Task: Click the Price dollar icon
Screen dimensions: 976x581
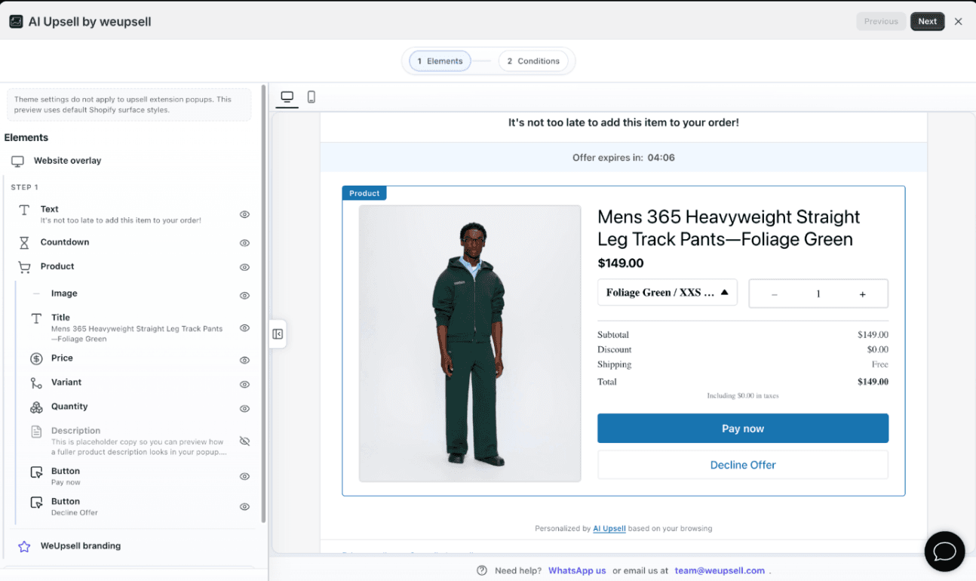Action: pyautogui.click(x=36, y=358)
